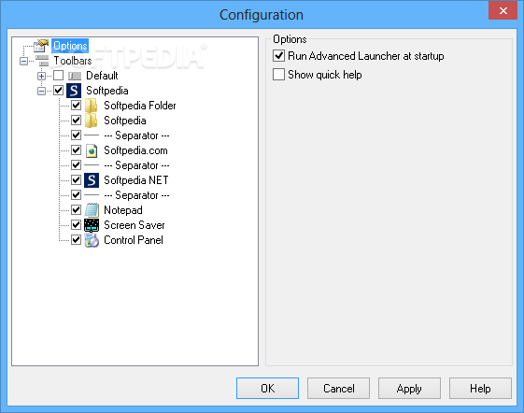Viewport: 524px width, 413px height.
Task: Expand the Default toolbar node
Action: [41, 77]
